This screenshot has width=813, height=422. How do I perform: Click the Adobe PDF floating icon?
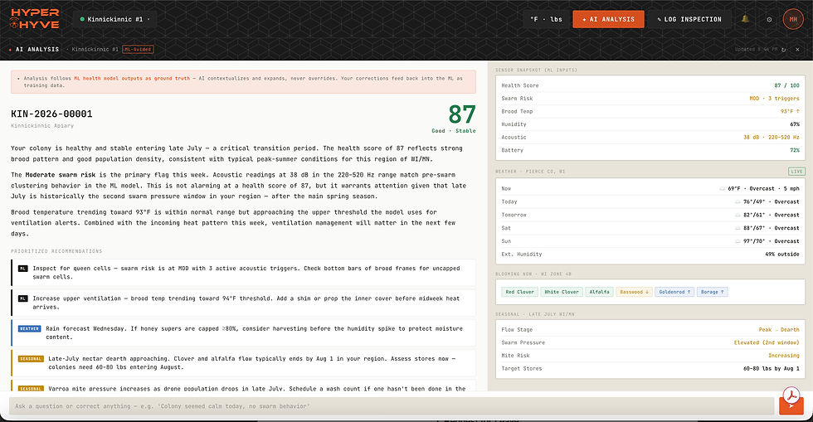pos(791,395)
